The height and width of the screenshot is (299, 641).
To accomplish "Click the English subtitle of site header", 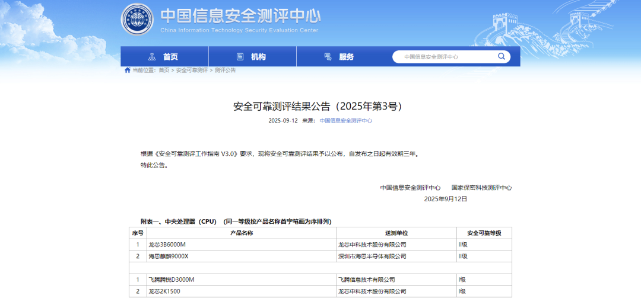I will click(x=239, y=30).
